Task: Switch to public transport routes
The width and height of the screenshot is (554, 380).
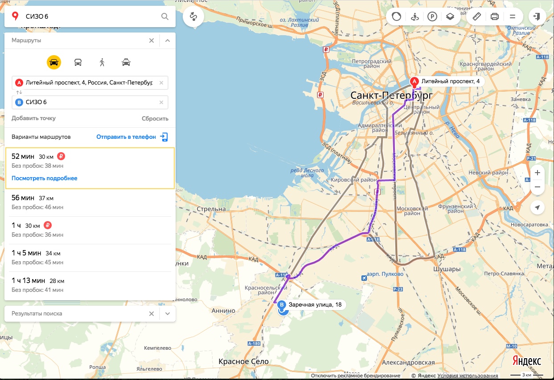Action: point(78,62)
